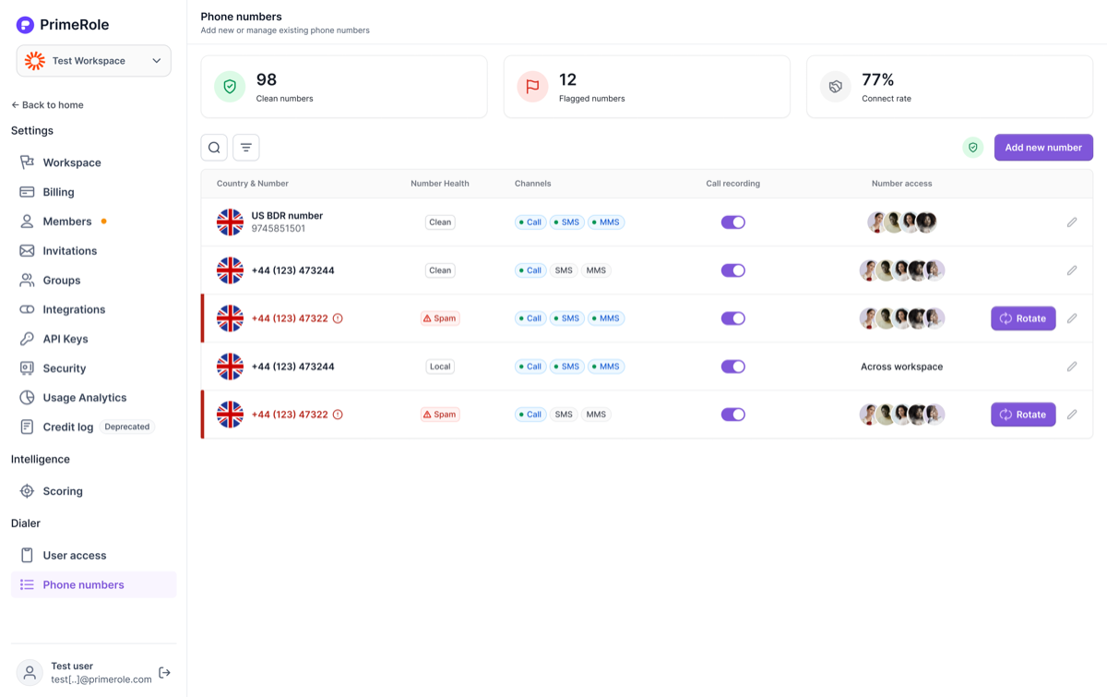Click the logout icon next to Test user
The width and height of the screenshot is (1107, 697).
coord(164,673)
